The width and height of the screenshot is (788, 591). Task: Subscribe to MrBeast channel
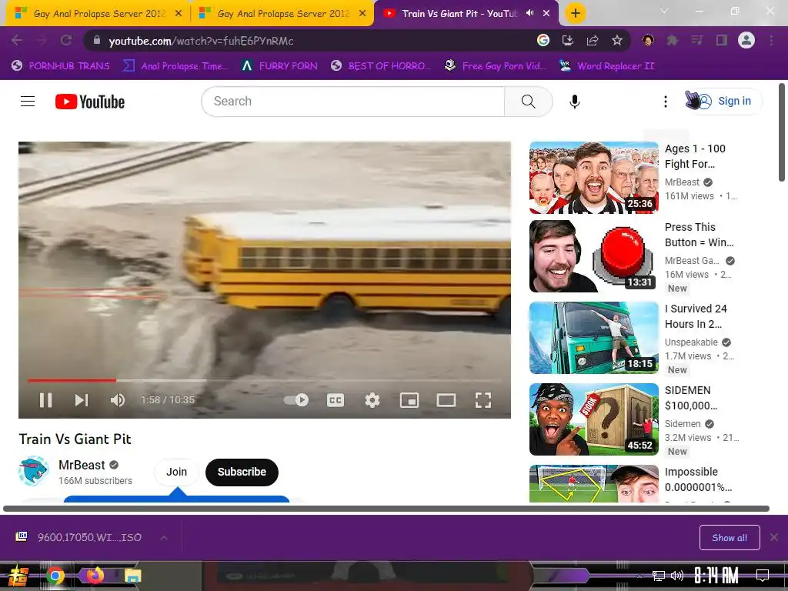(242, 472)
